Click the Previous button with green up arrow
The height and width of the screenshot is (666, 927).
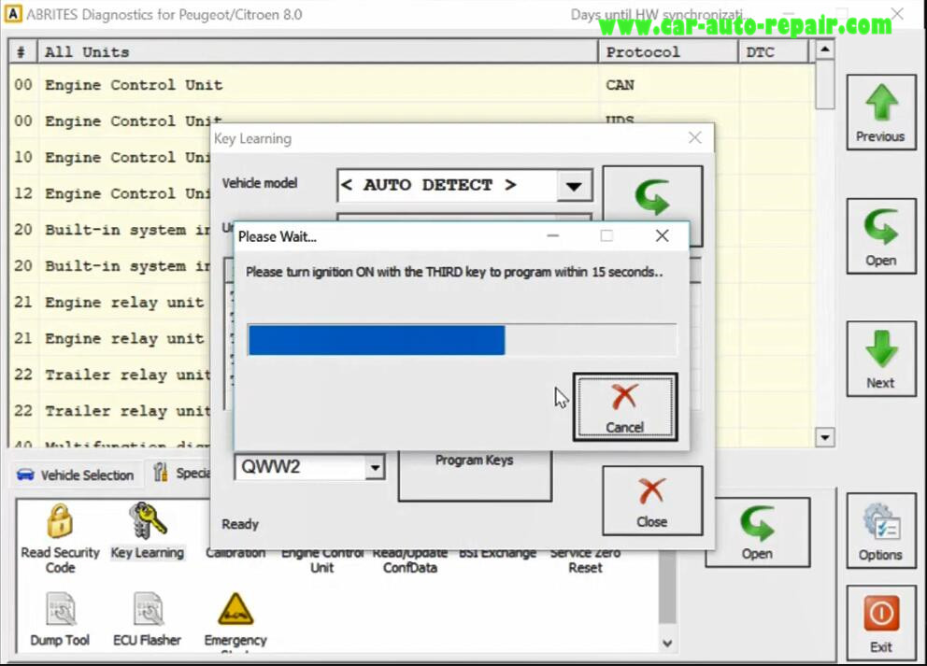point(881,112)
